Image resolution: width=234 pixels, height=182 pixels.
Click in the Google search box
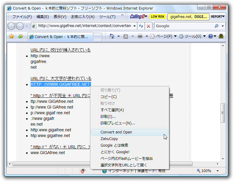pos(184,26)
